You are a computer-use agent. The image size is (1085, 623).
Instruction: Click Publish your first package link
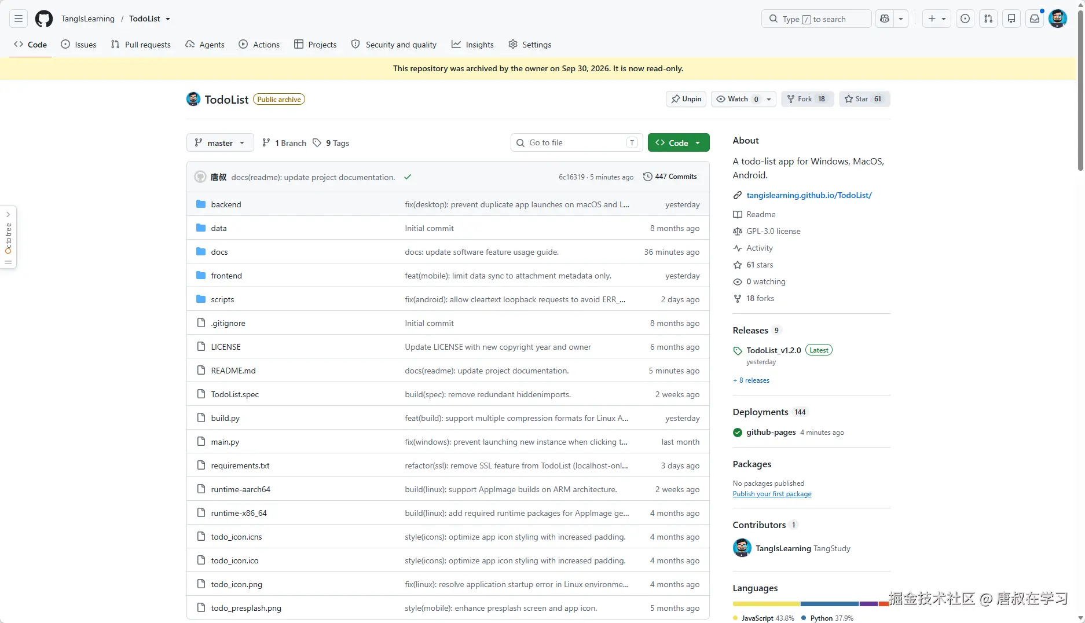coord(772,494)
